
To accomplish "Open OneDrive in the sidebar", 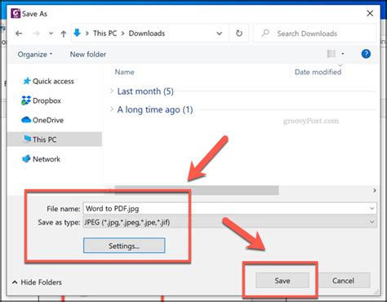I will 48,120.
